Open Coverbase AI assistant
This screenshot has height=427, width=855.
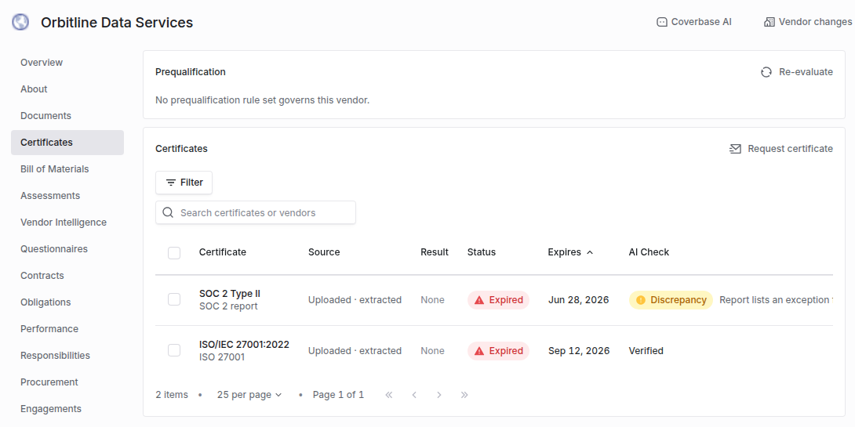pos(693,22)
